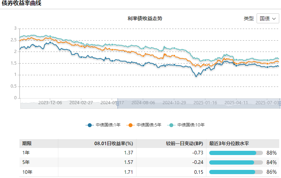Screen dimensions: 281x178
Task: Click the 88% percentile label
Action: tap(271, 153)
